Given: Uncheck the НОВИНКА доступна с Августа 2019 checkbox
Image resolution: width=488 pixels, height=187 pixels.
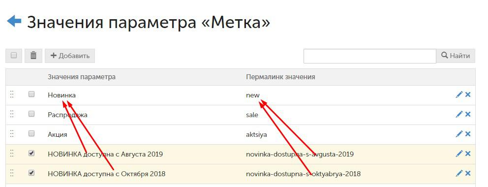Looking at the screenshot, I should [31, 153].
